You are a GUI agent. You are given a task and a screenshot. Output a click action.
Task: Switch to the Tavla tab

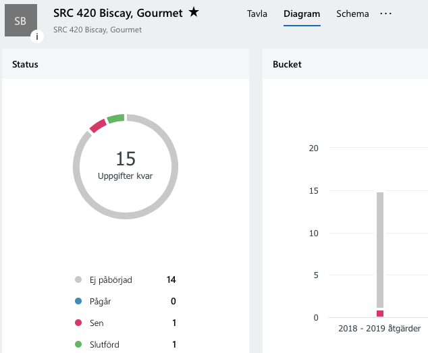(x=257, y=13)
